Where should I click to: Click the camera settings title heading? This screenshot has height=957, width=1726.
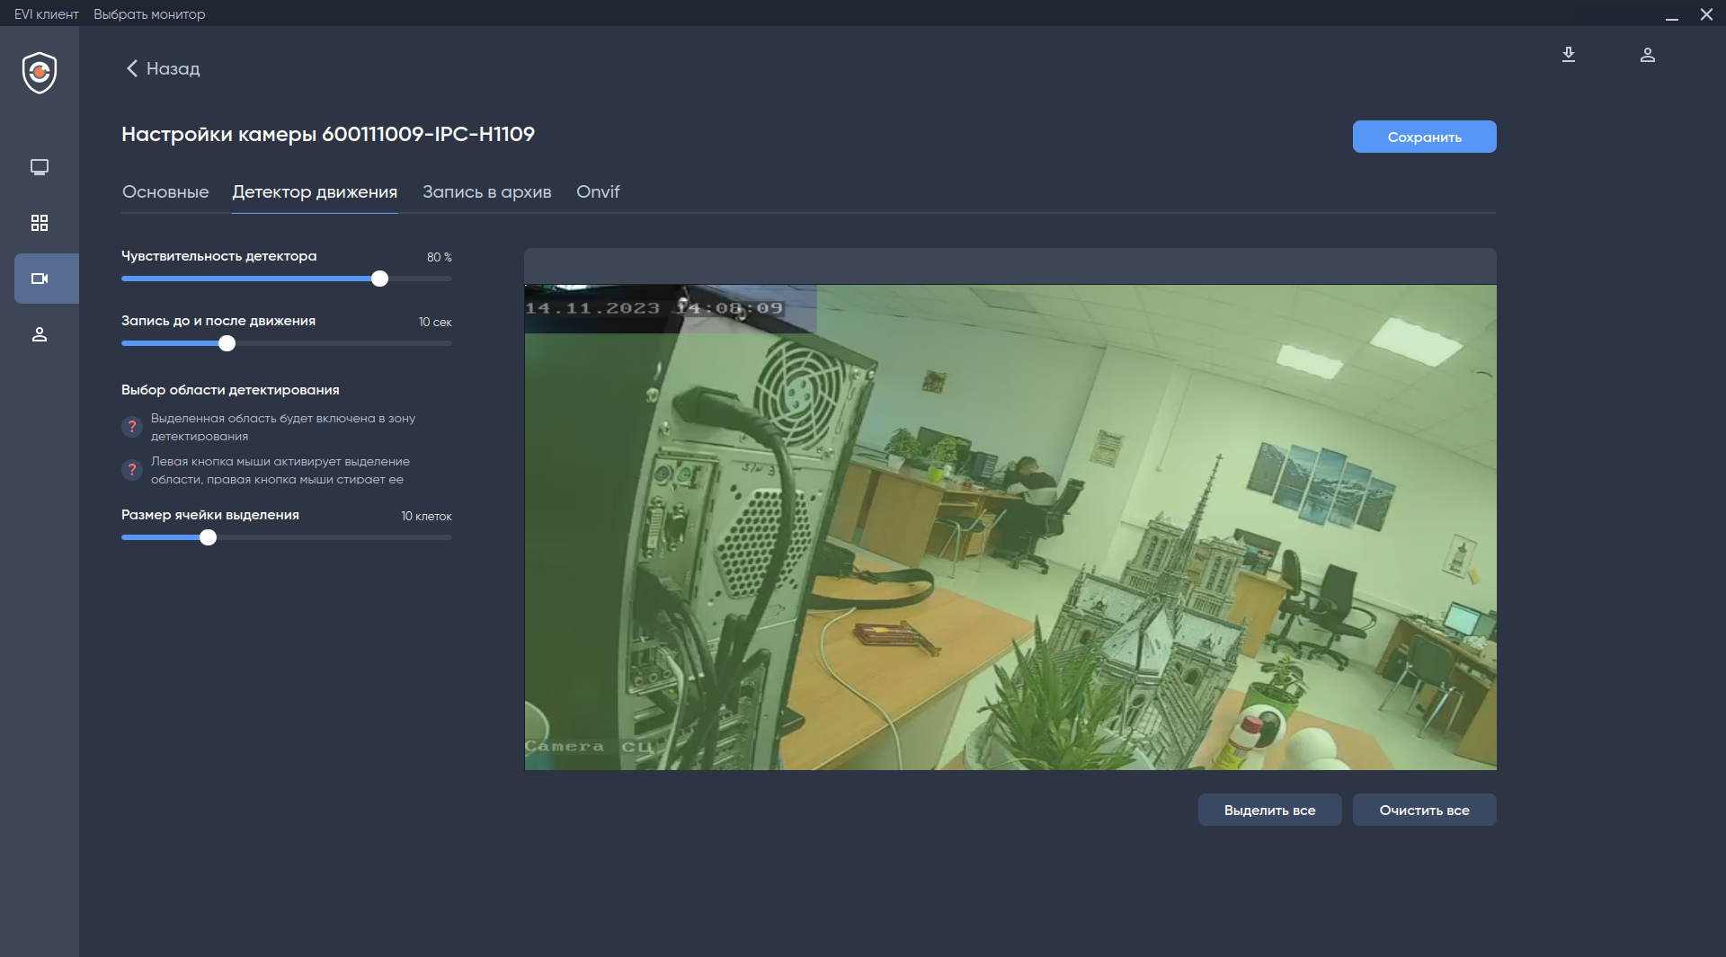(328, 134)
